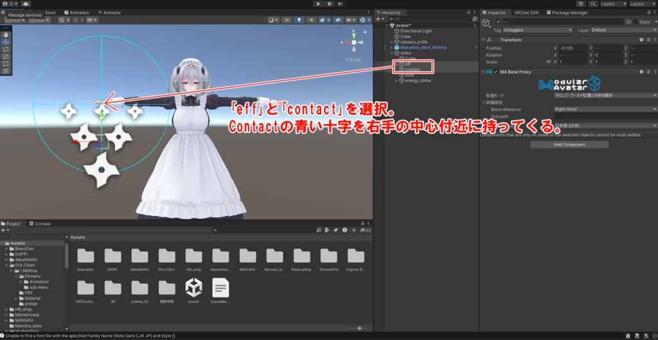Open the Layer dropdown (Default)
The height and width of the screenshot is (340, 658).
click(623, 30)
